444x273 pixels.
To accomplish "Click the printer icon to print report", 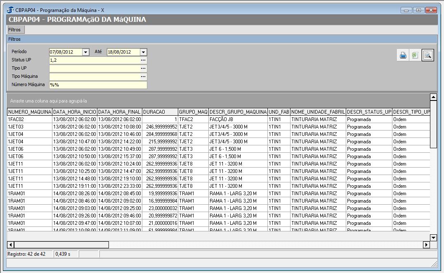I will [x=403, y=55].
